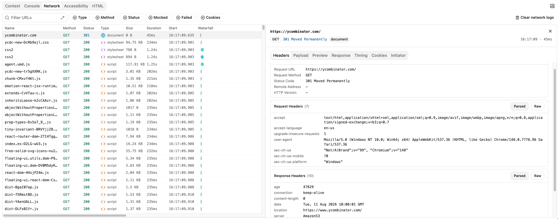The image size is (558, 219).
Task: Sort by the Start column header
Action: [x=173, y=28]
